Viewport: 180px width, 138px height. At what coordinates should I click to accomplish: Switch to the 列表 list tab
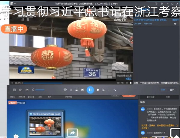click(x=163, y=90)
